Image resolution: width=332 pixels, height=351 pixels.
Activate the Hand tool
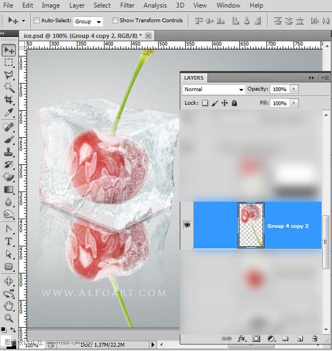coord(9,306)
